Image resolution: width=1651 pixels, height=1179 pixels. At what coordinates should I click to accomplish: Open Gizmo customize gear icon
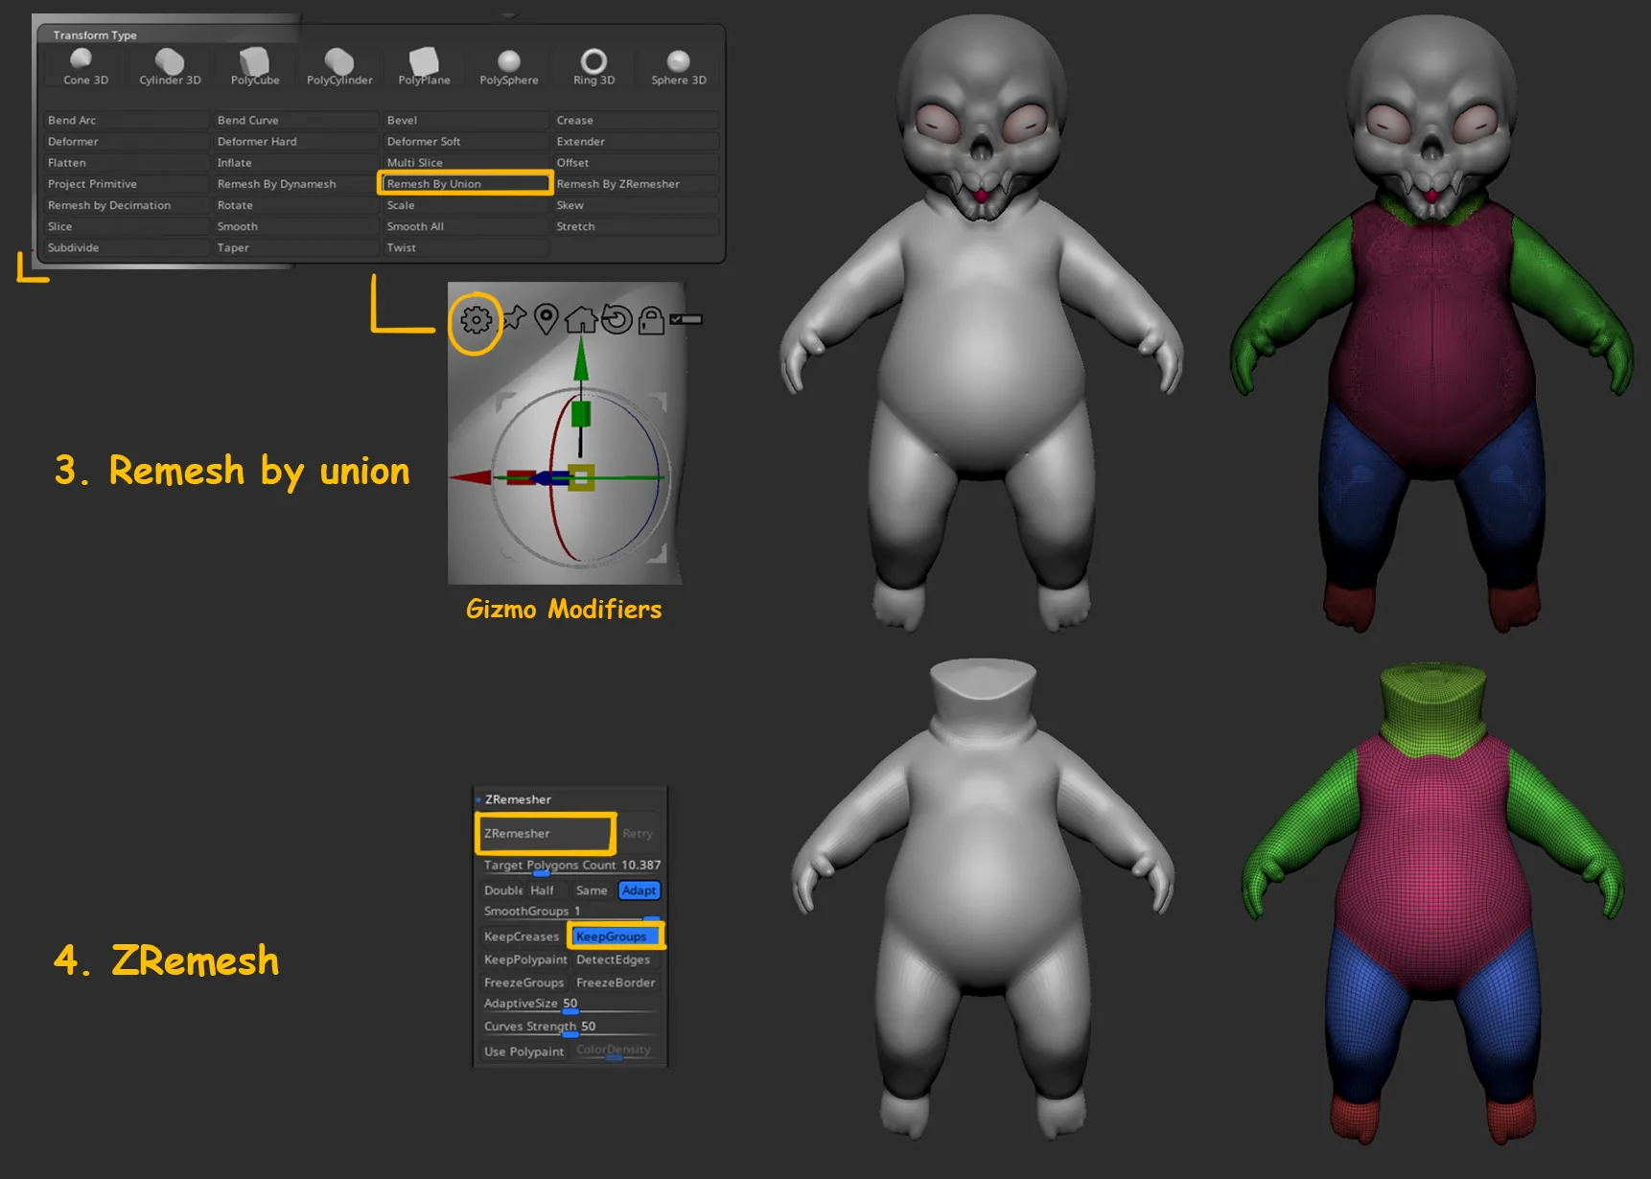477,319
